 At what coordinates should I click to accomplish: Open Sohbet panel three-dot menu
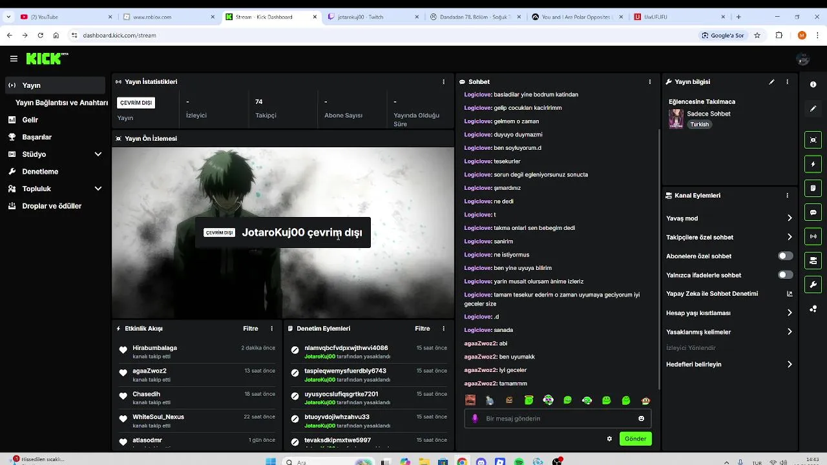650,82
